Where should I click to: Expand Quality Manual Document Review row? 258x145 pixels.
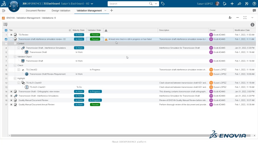pyautogui.click(x=11, y=100)
